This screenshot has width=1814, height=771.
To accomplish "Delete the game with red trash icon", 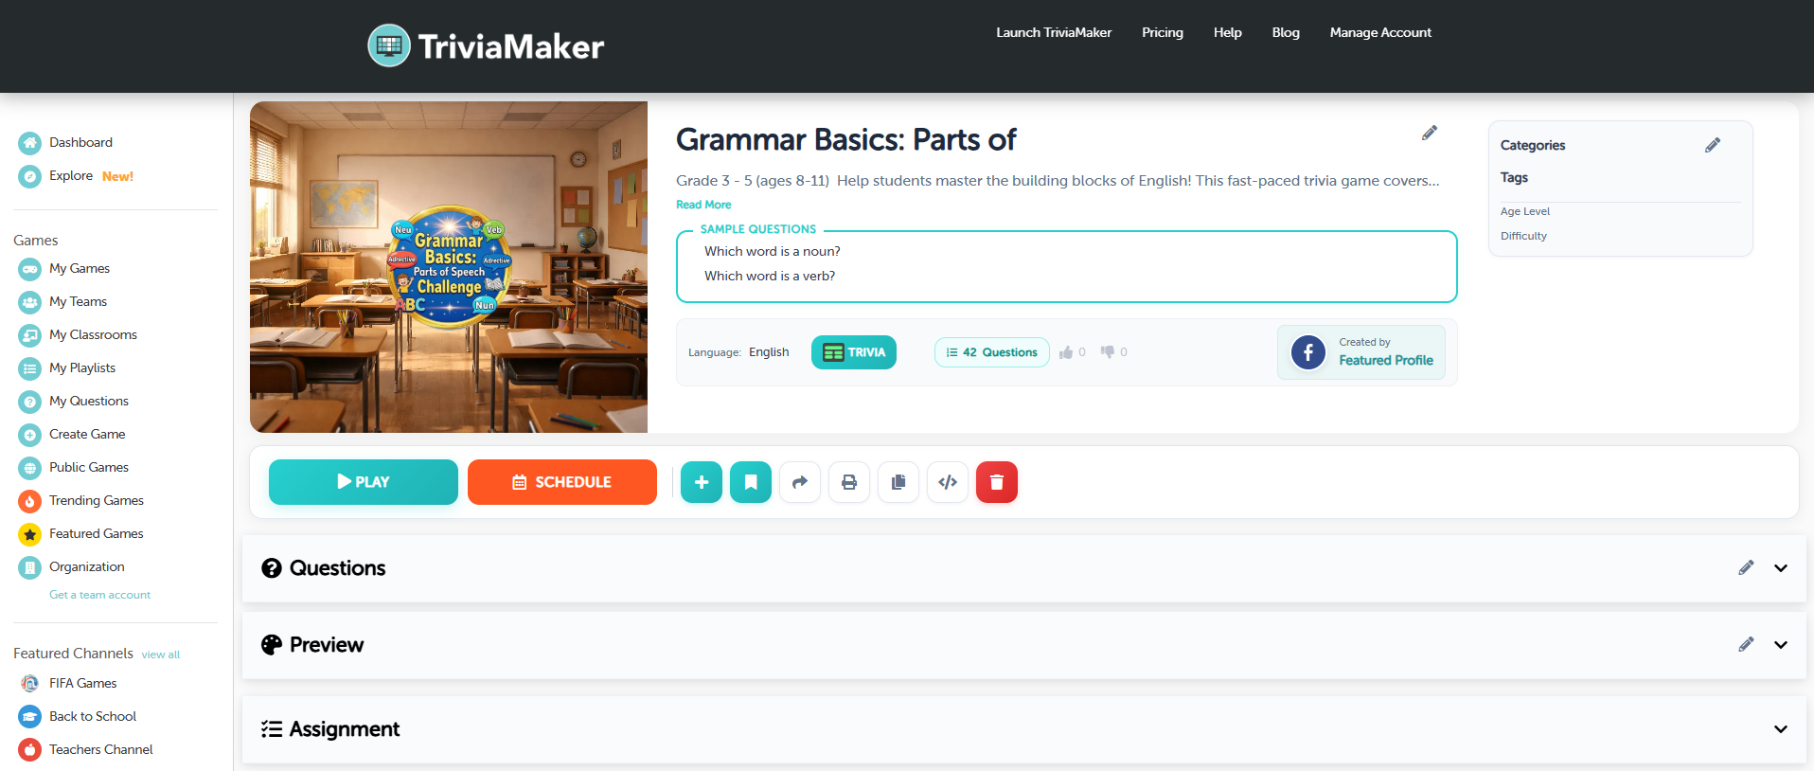I will (997, 482).
